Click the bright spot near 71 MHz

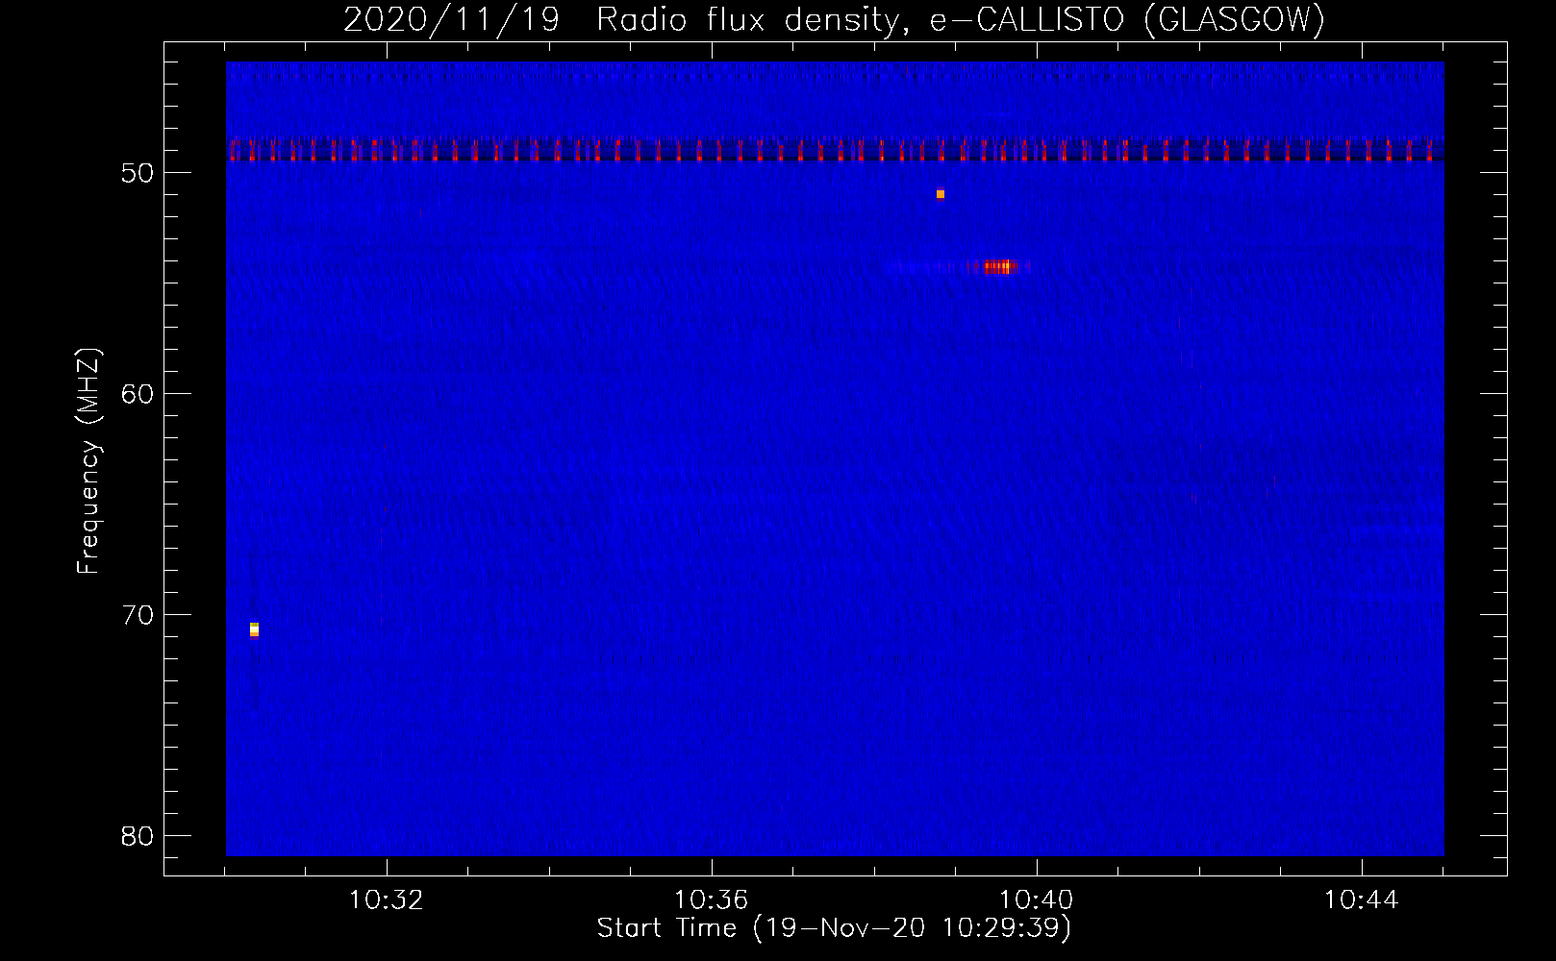pos(254,629)
